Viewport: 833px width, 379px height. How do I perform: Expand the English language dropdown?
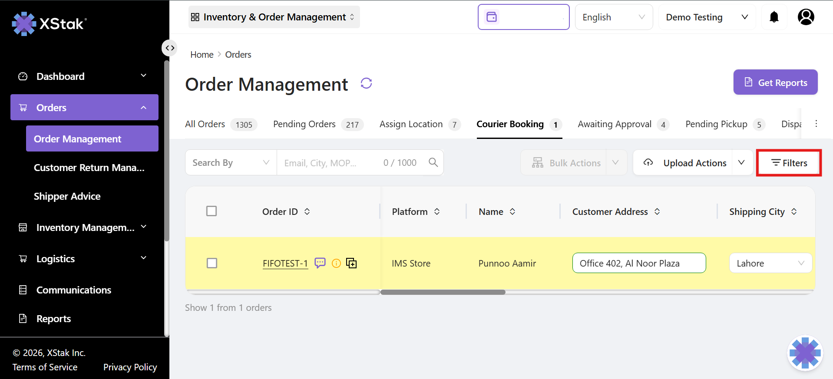(x=613, y=17)
